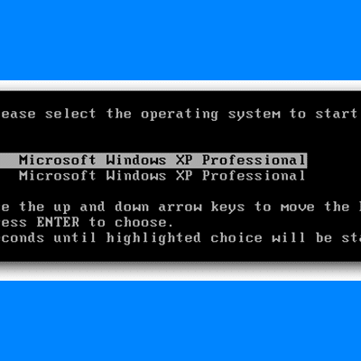The height and width of the screenshot is (361, 361).
Task: Select the highlighted Microsoft Windows XP Professional entry
Action: point(153,161)
